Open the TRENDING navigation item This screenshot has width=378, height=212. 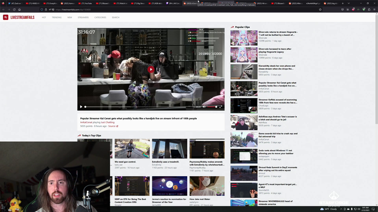tap(57, 18)
